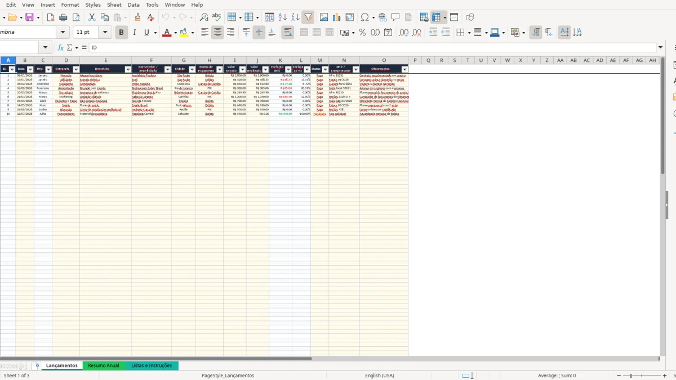The image size is (676, 380).
Task: Select column header E
Action: click(105, 60)
